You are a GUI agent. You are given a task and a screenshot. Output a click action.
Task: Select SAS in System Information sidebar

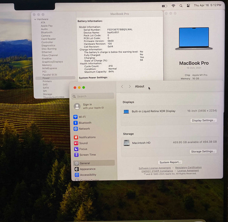45,84
